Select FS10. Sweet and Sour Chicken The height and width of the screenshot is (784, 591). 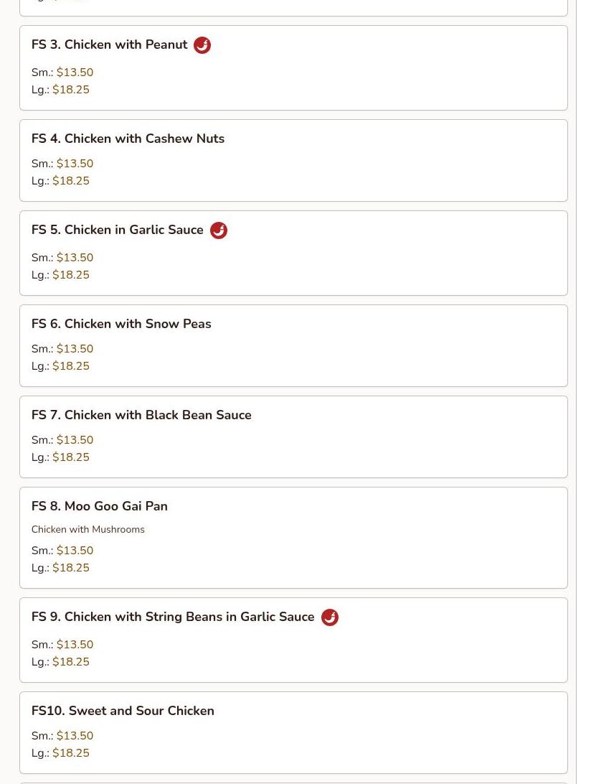coord(123,711)
